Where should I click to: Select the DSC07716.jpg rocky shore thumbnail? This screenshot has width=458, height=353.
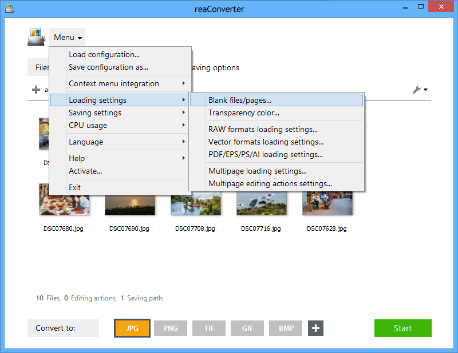pyautogui.click(x=262, y=204)
